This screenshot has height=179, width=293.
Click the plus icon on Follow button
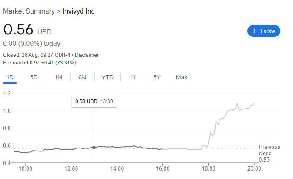point(255,31)
